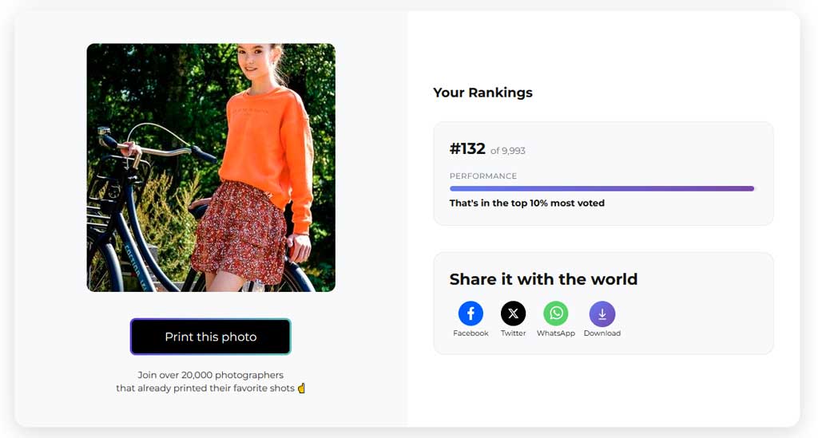Click the PERFORMANCE label

coord(483,176)
